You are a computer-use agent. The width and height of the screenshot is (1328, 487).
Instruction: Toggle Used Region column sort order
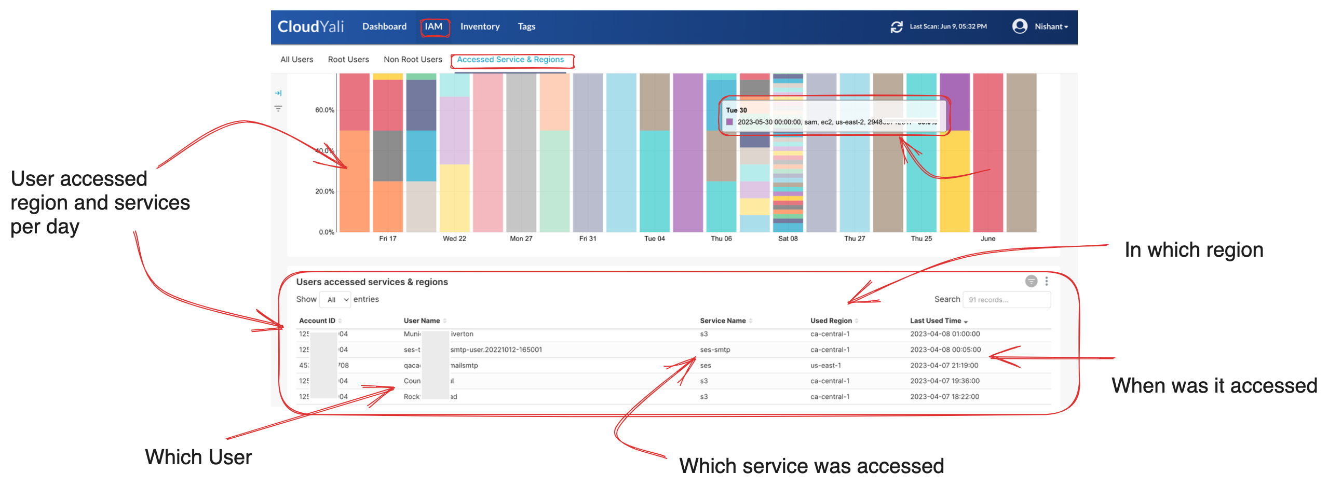pos(857,321)
